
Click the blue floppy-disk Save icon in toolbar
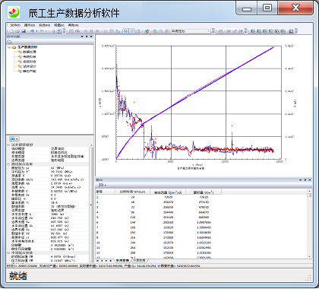point(24,31)
